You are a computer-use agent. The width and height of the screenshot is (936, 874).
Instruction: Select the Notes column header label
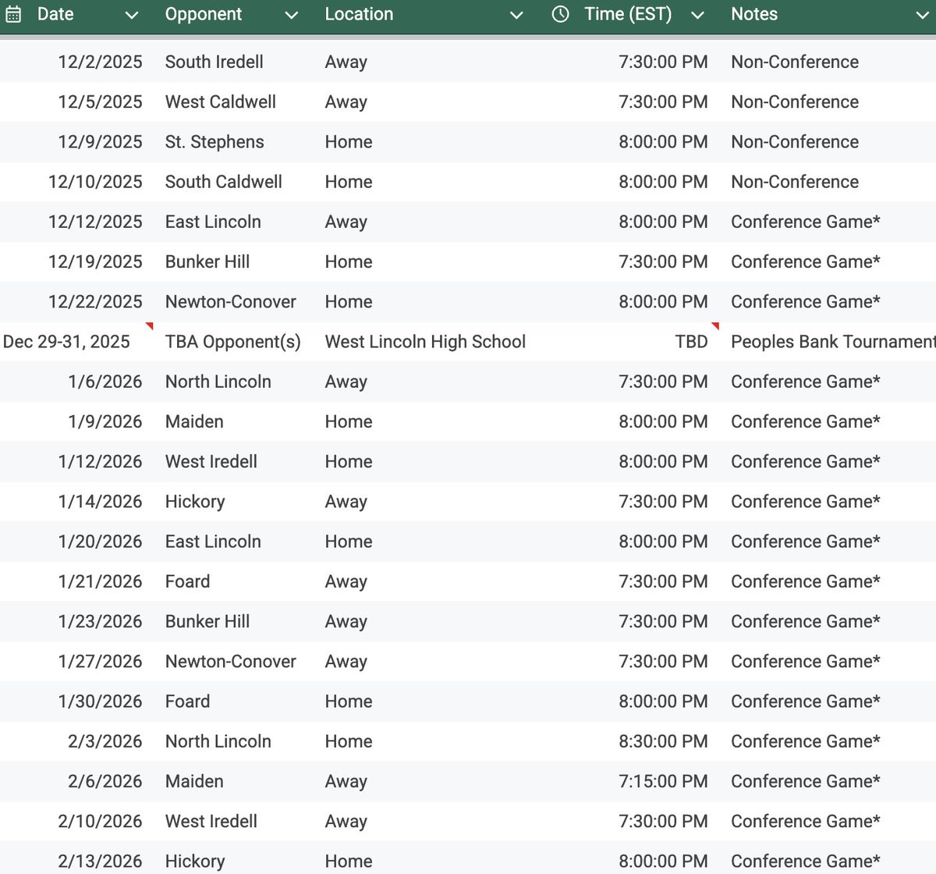754,14
